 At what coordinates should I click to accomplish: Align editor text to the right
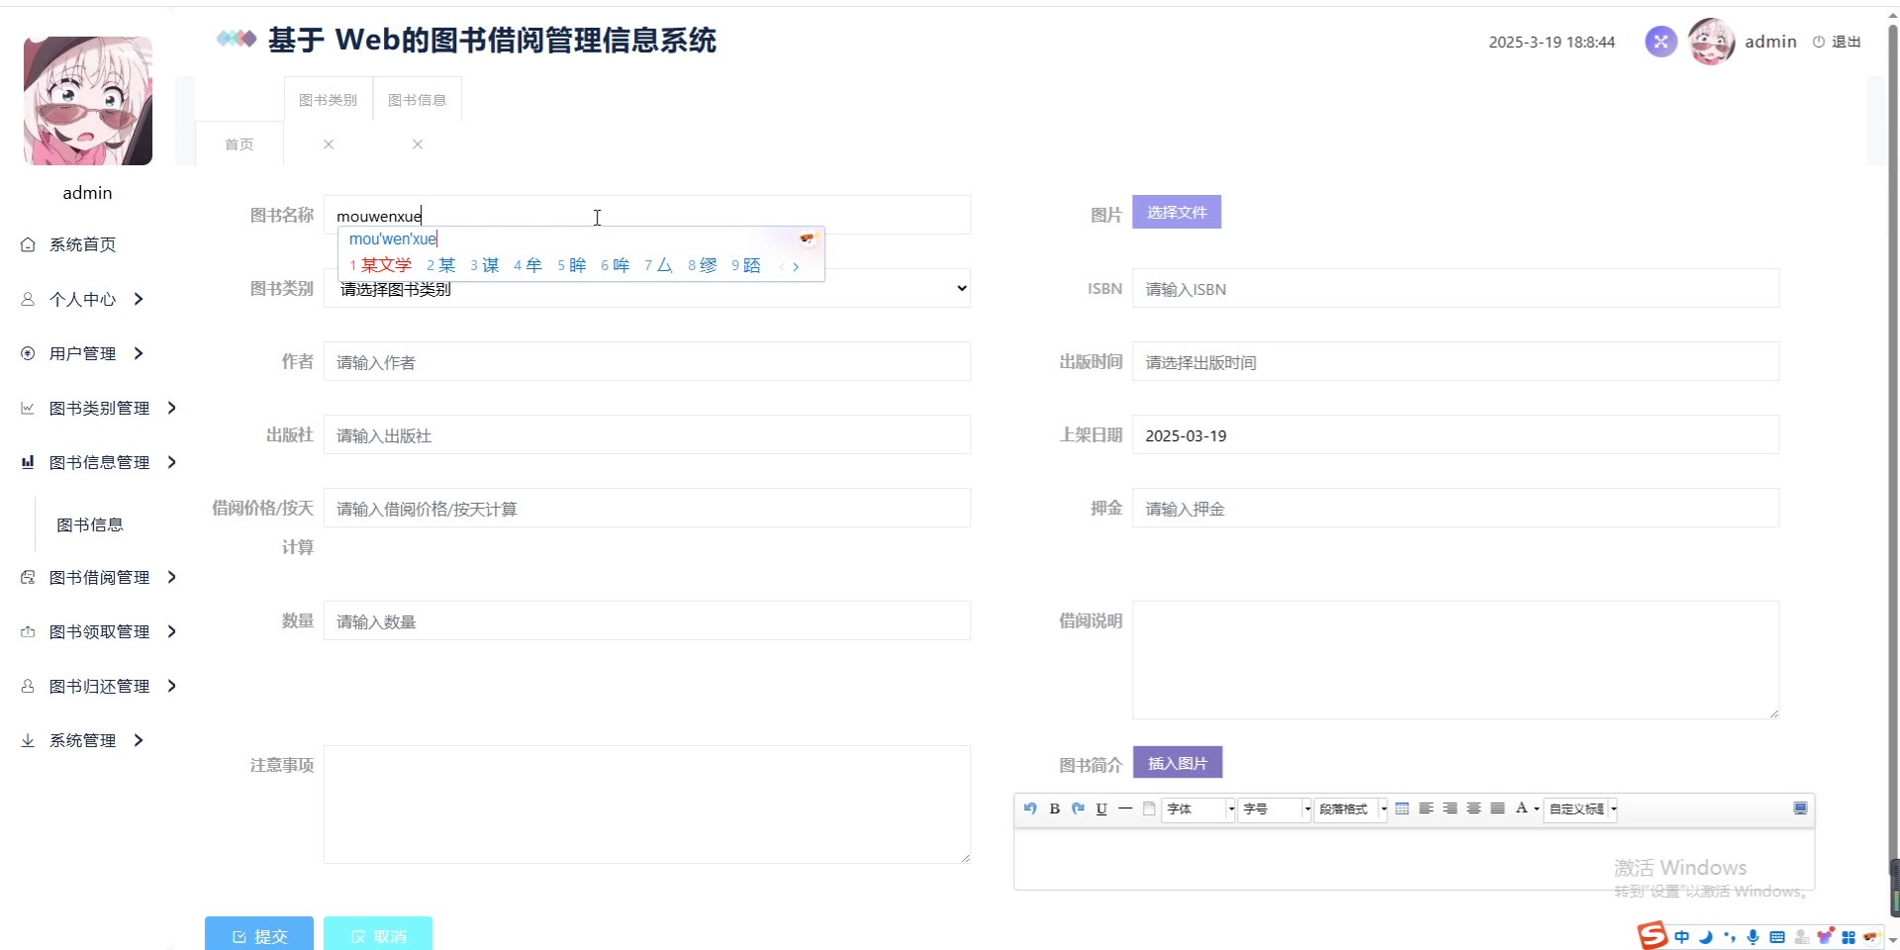click(1450, 808)
